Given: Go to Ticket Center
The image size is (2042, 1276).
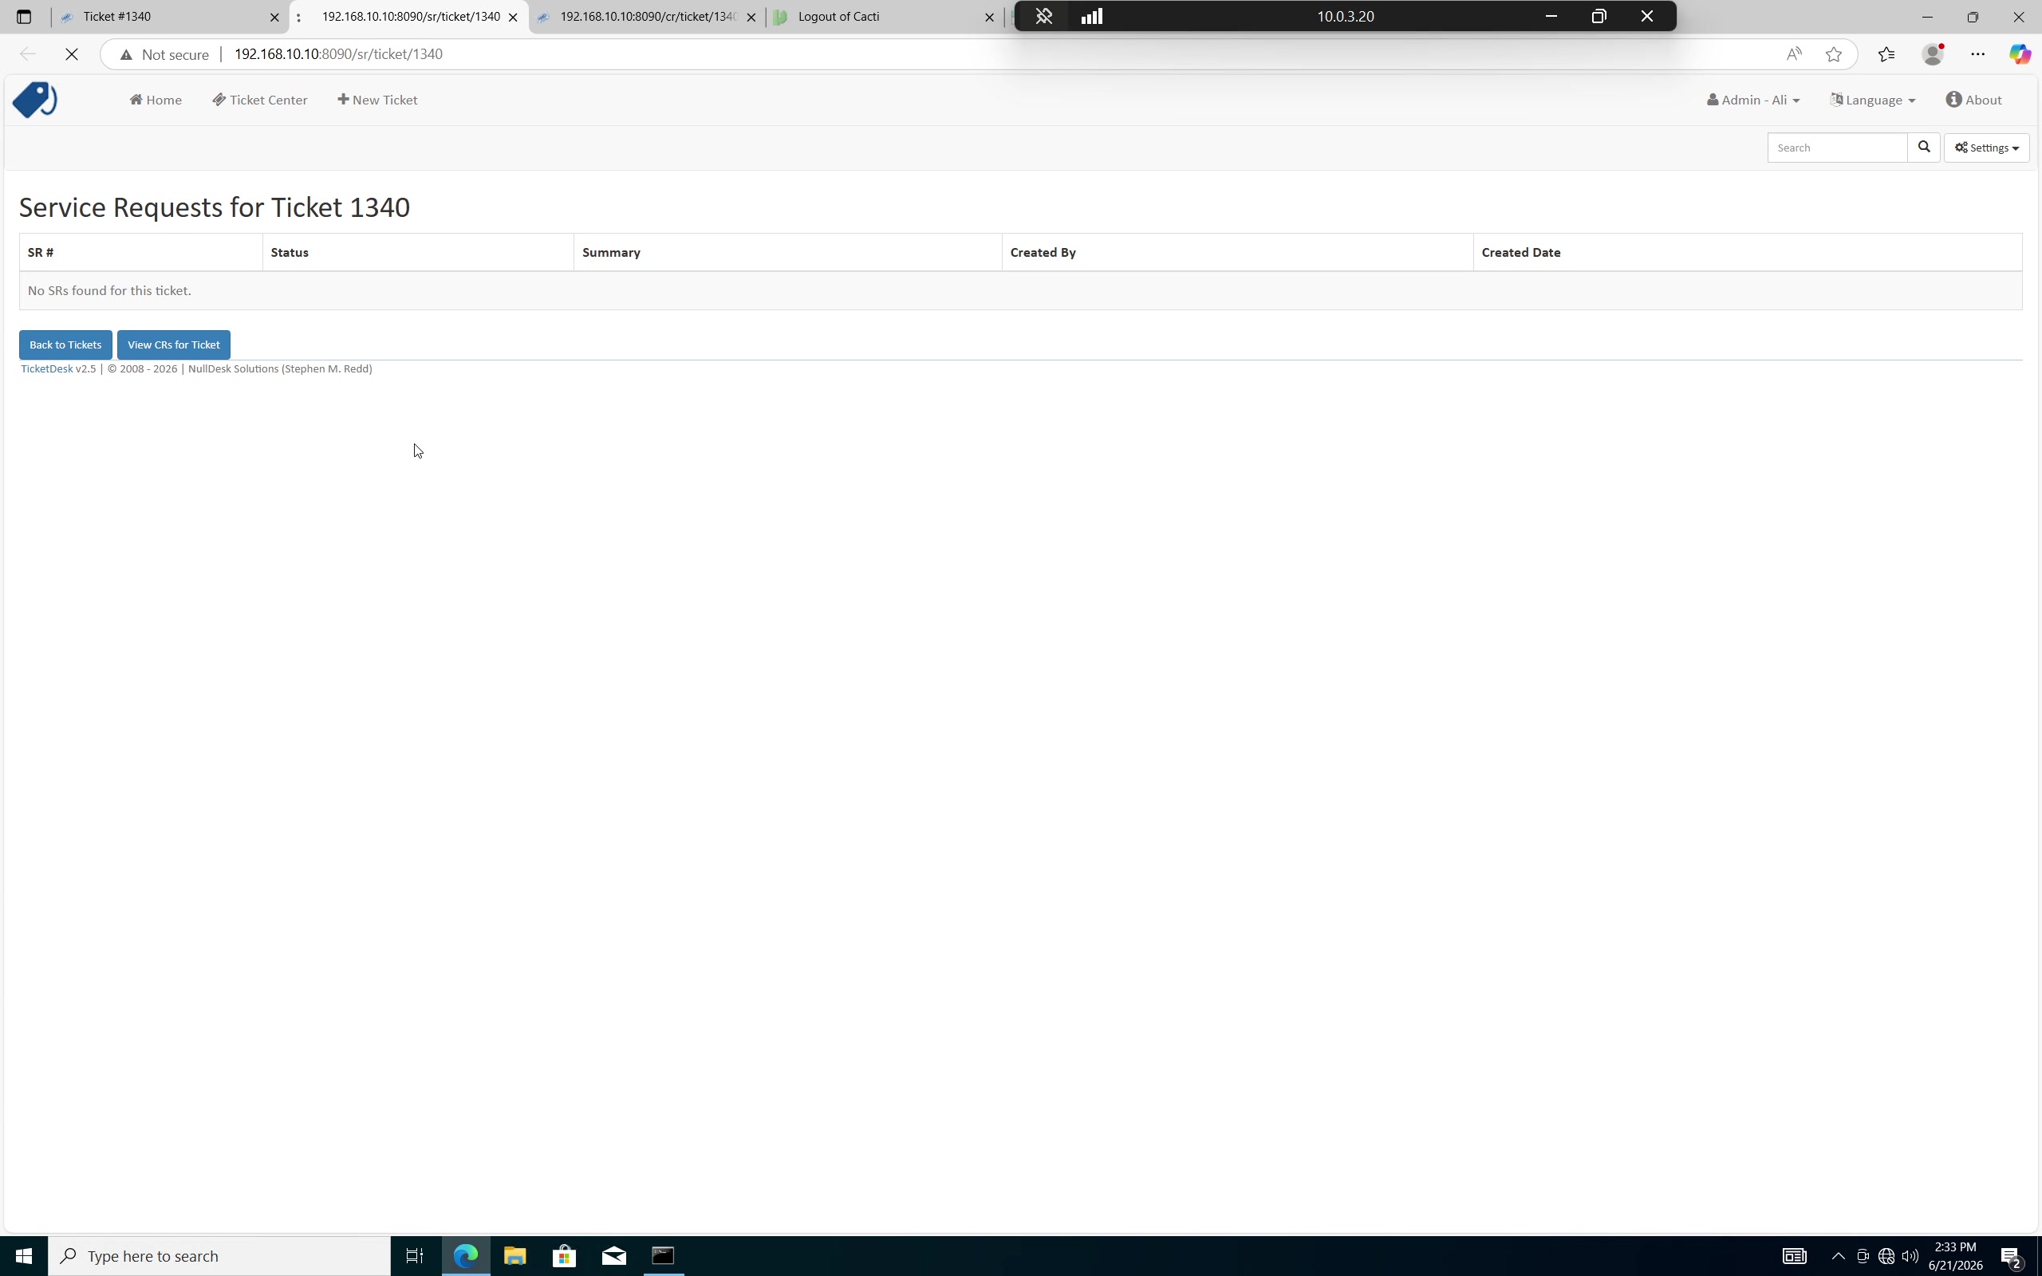Looking at the screenshot, I should tap(260, 100).
